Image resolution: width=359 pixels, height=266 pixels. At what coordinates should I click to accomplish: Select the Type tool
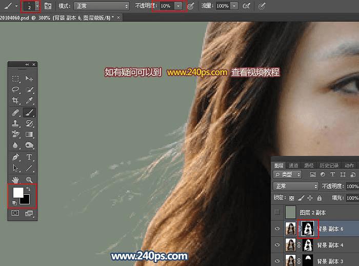tap(29, 157)
